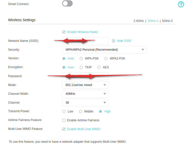Set Transmit Power to Low

[64, 111]
